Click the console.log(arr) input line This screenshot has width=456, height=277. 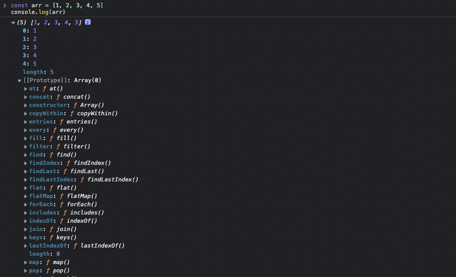(38, 12)
